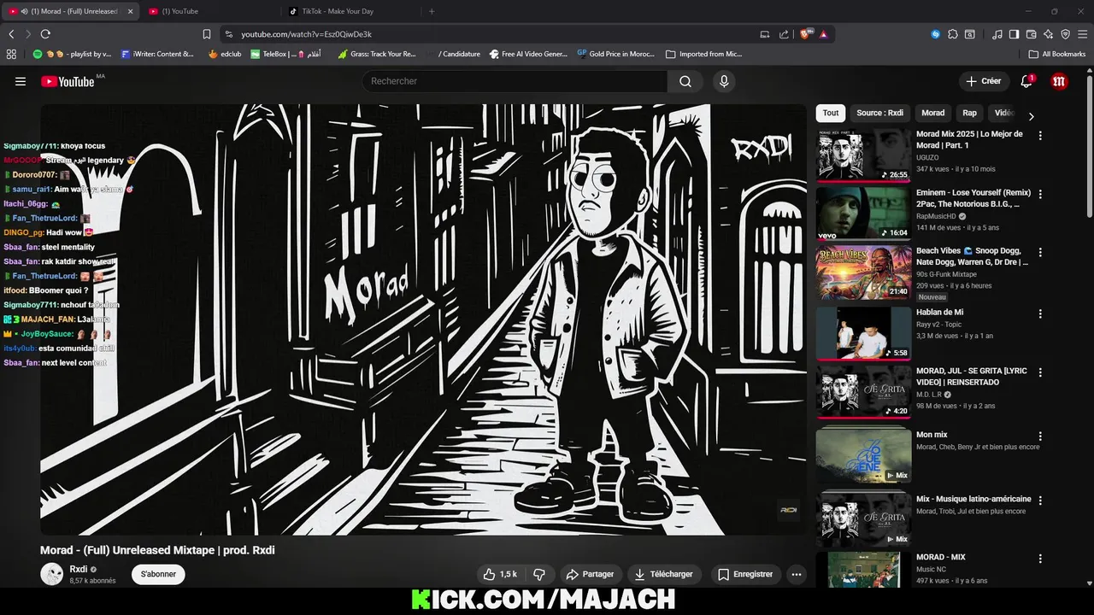
Task: Open the All Bookmarks folder
Action: click(1057, 54)
